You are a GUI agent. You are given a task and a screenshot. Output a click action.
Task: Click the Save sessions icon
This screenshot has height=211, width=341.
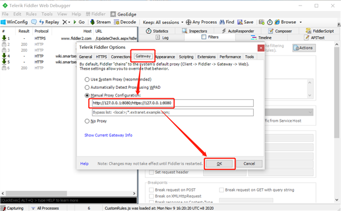pyautogui.click(x=240, y=22)
